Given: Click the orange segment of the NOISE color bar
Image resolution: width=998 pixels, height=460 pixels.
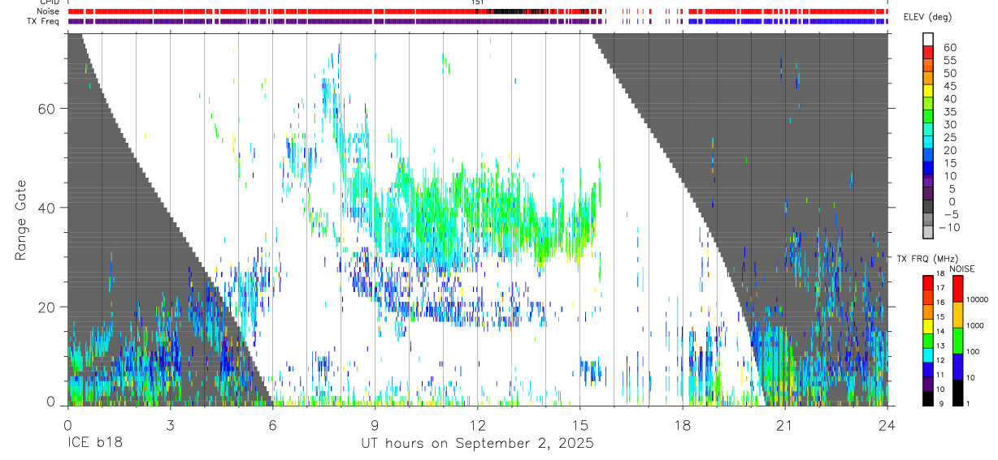Looking at the screenshot, I should tap(958, 315).
